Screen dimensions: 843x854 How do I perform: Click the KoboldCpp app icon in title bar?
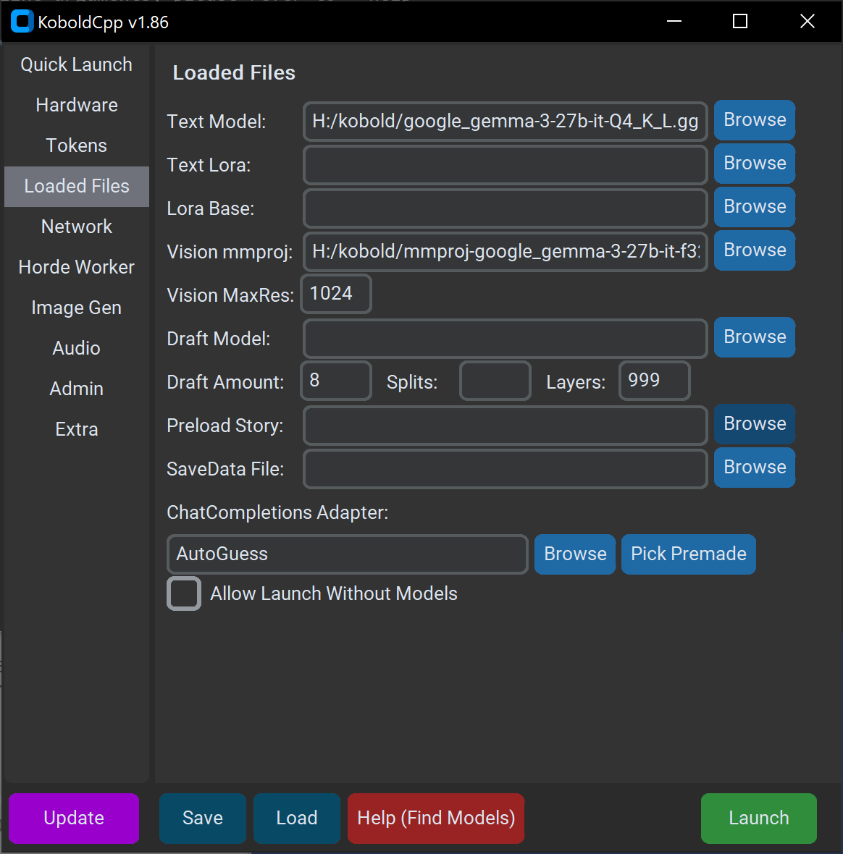pyautogui.click(x=22, y=22)
